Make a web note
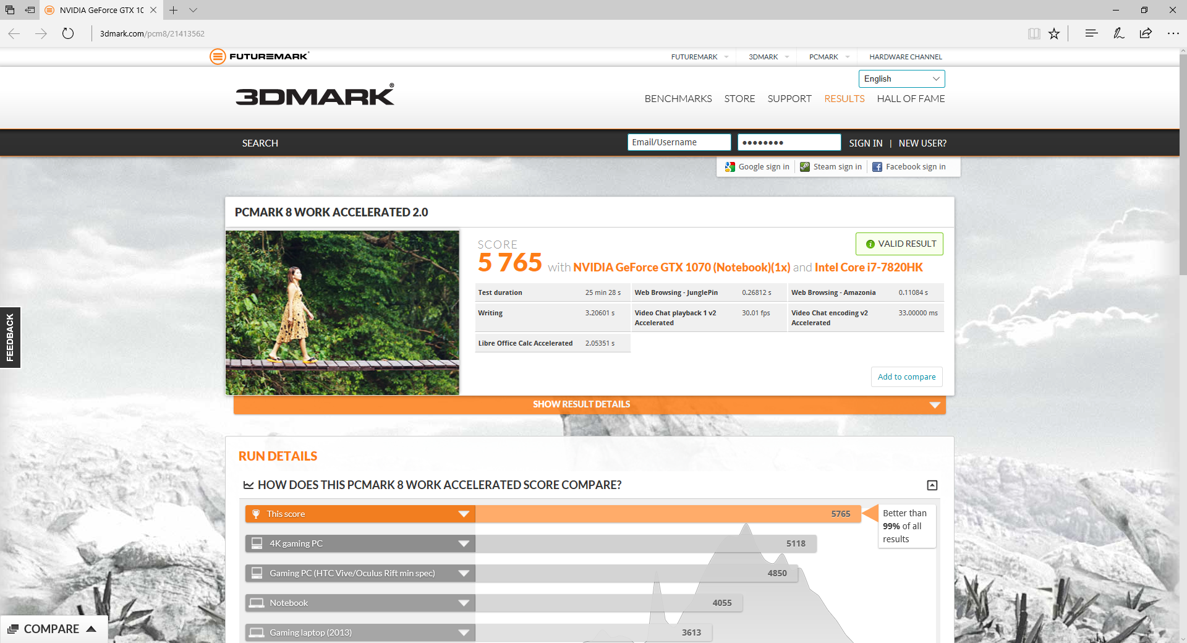This screenshot has width=1187, height=643. [1118, 33]
